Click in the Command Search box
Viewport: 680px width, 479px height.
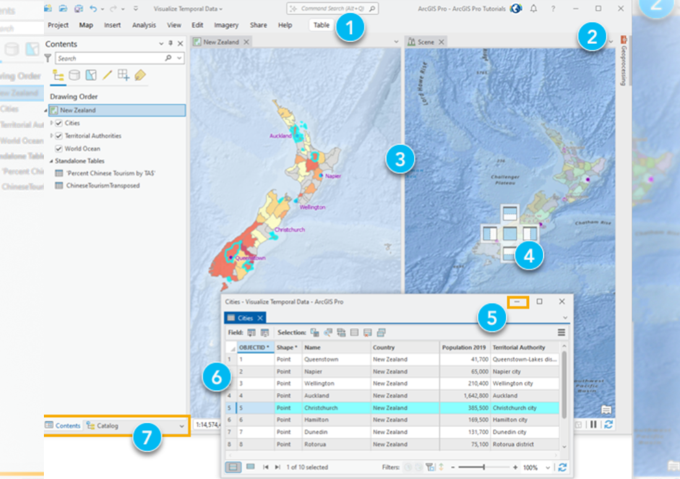(332, 8)
